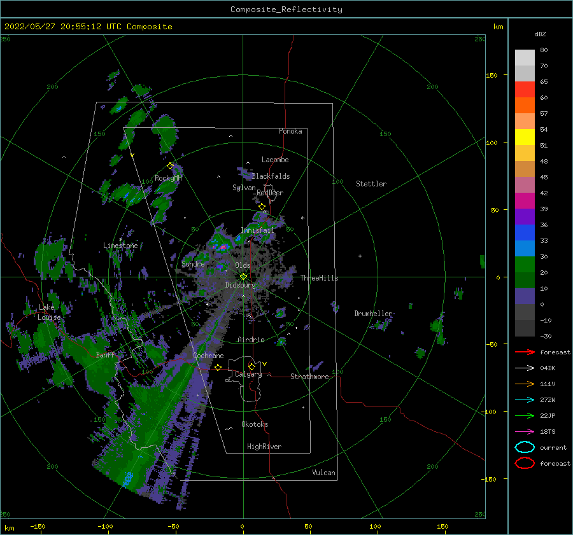Select the 0 dBZ purple color swatch
Viewport: 573px width, 535px height.
click(x=525, y=296)
